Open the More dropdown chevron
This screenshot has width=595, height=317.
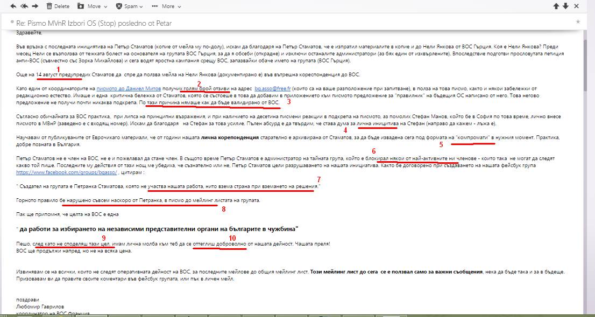point(179,7)
